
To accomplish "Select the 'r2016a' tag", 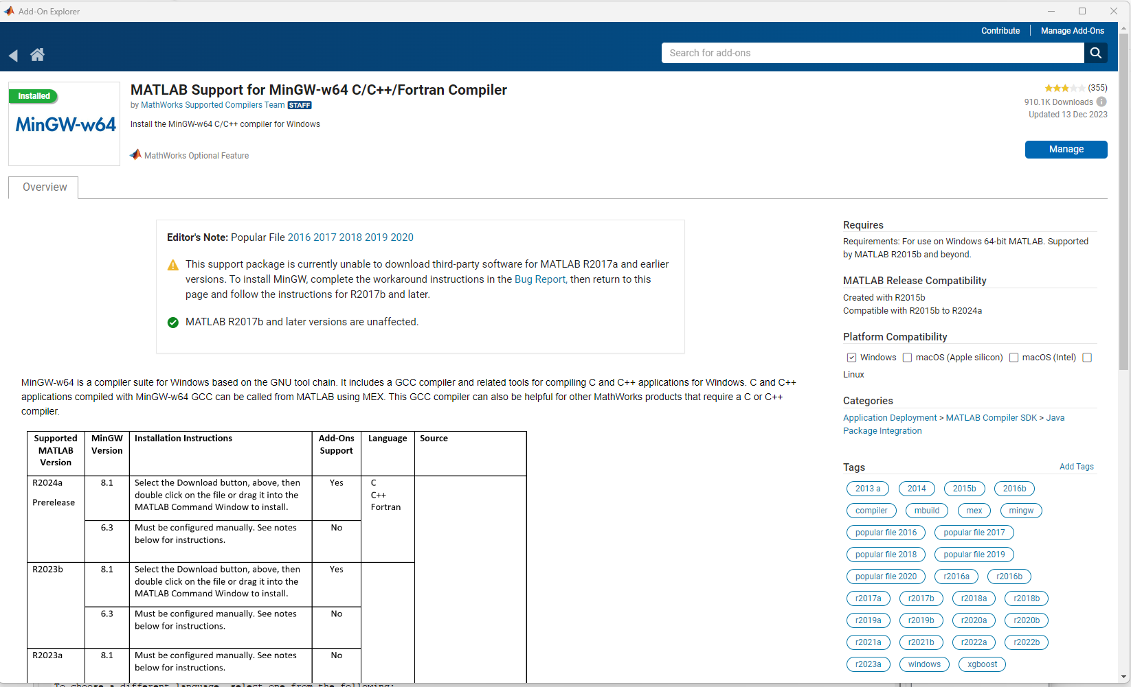I will [x=956, y=577].
